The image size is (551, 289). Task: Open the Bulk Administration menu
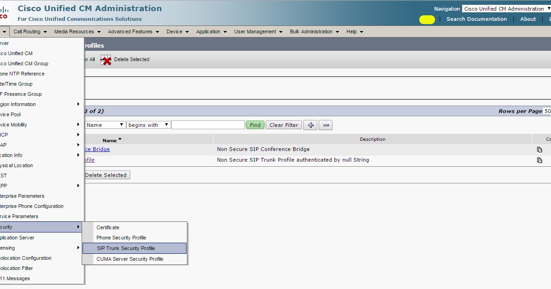point(314,31)
